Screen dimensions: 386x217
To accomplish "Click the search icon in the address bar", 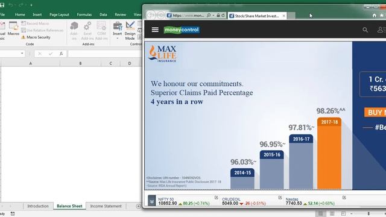I will click(209, 15).
